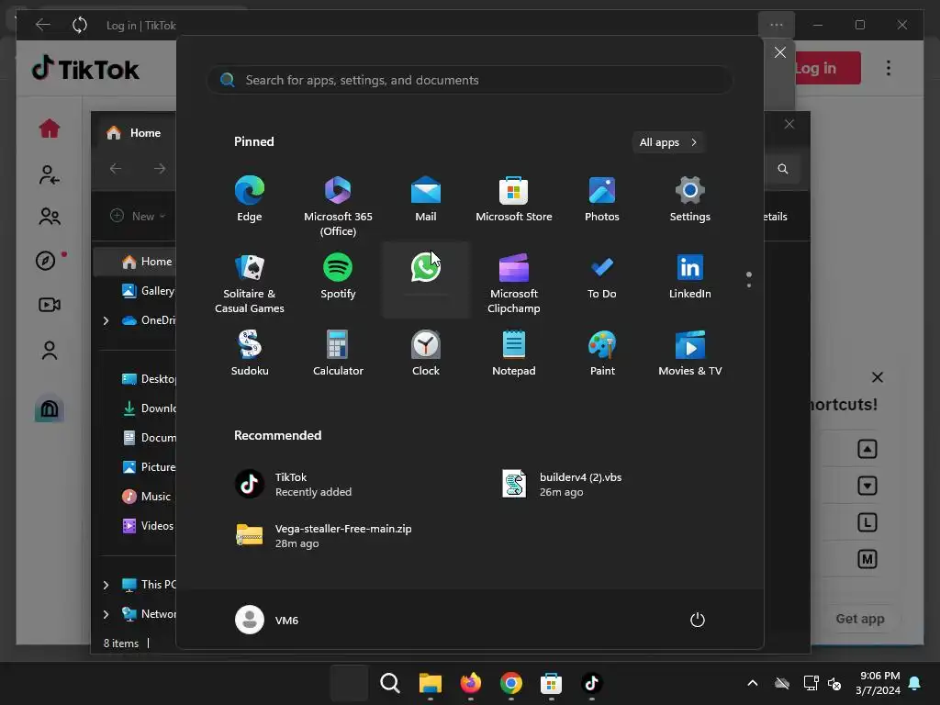Open taskbar Search
The width and height of the screenshot is (940, 705).
tap(389, 683)
